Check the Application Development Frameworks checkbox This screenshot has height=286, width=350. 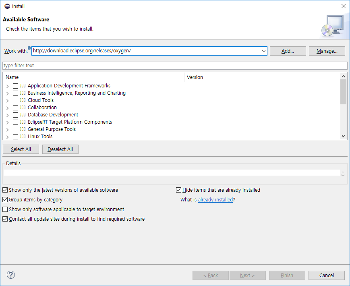click(15, 86)
